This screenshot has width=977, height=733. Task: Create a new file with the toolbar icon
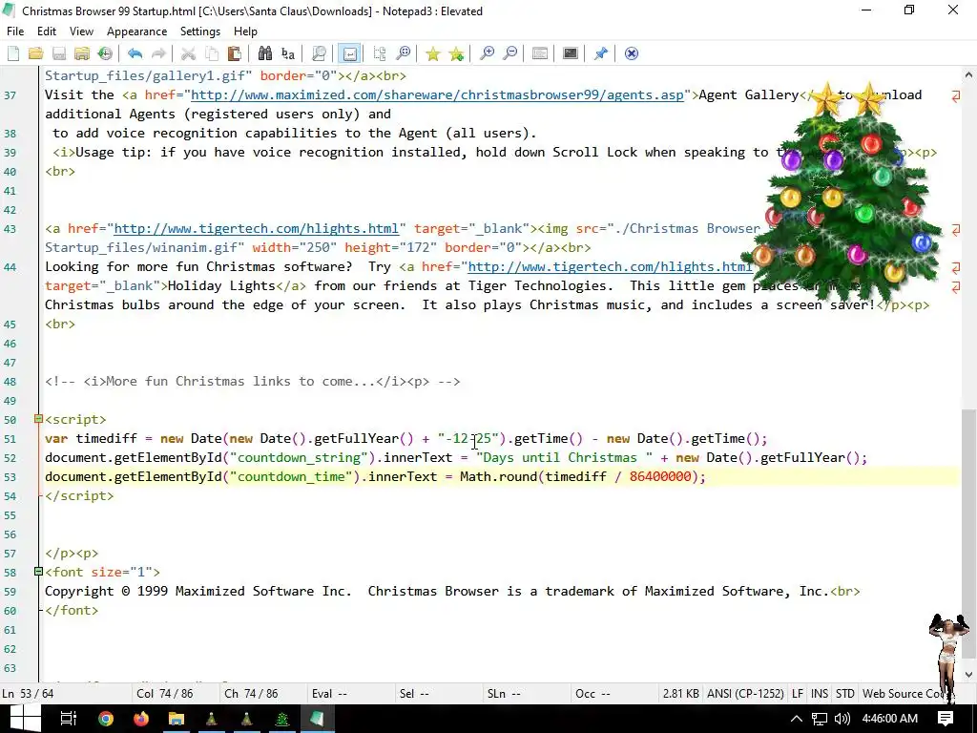pyautogui.click(x=13, y=53)
